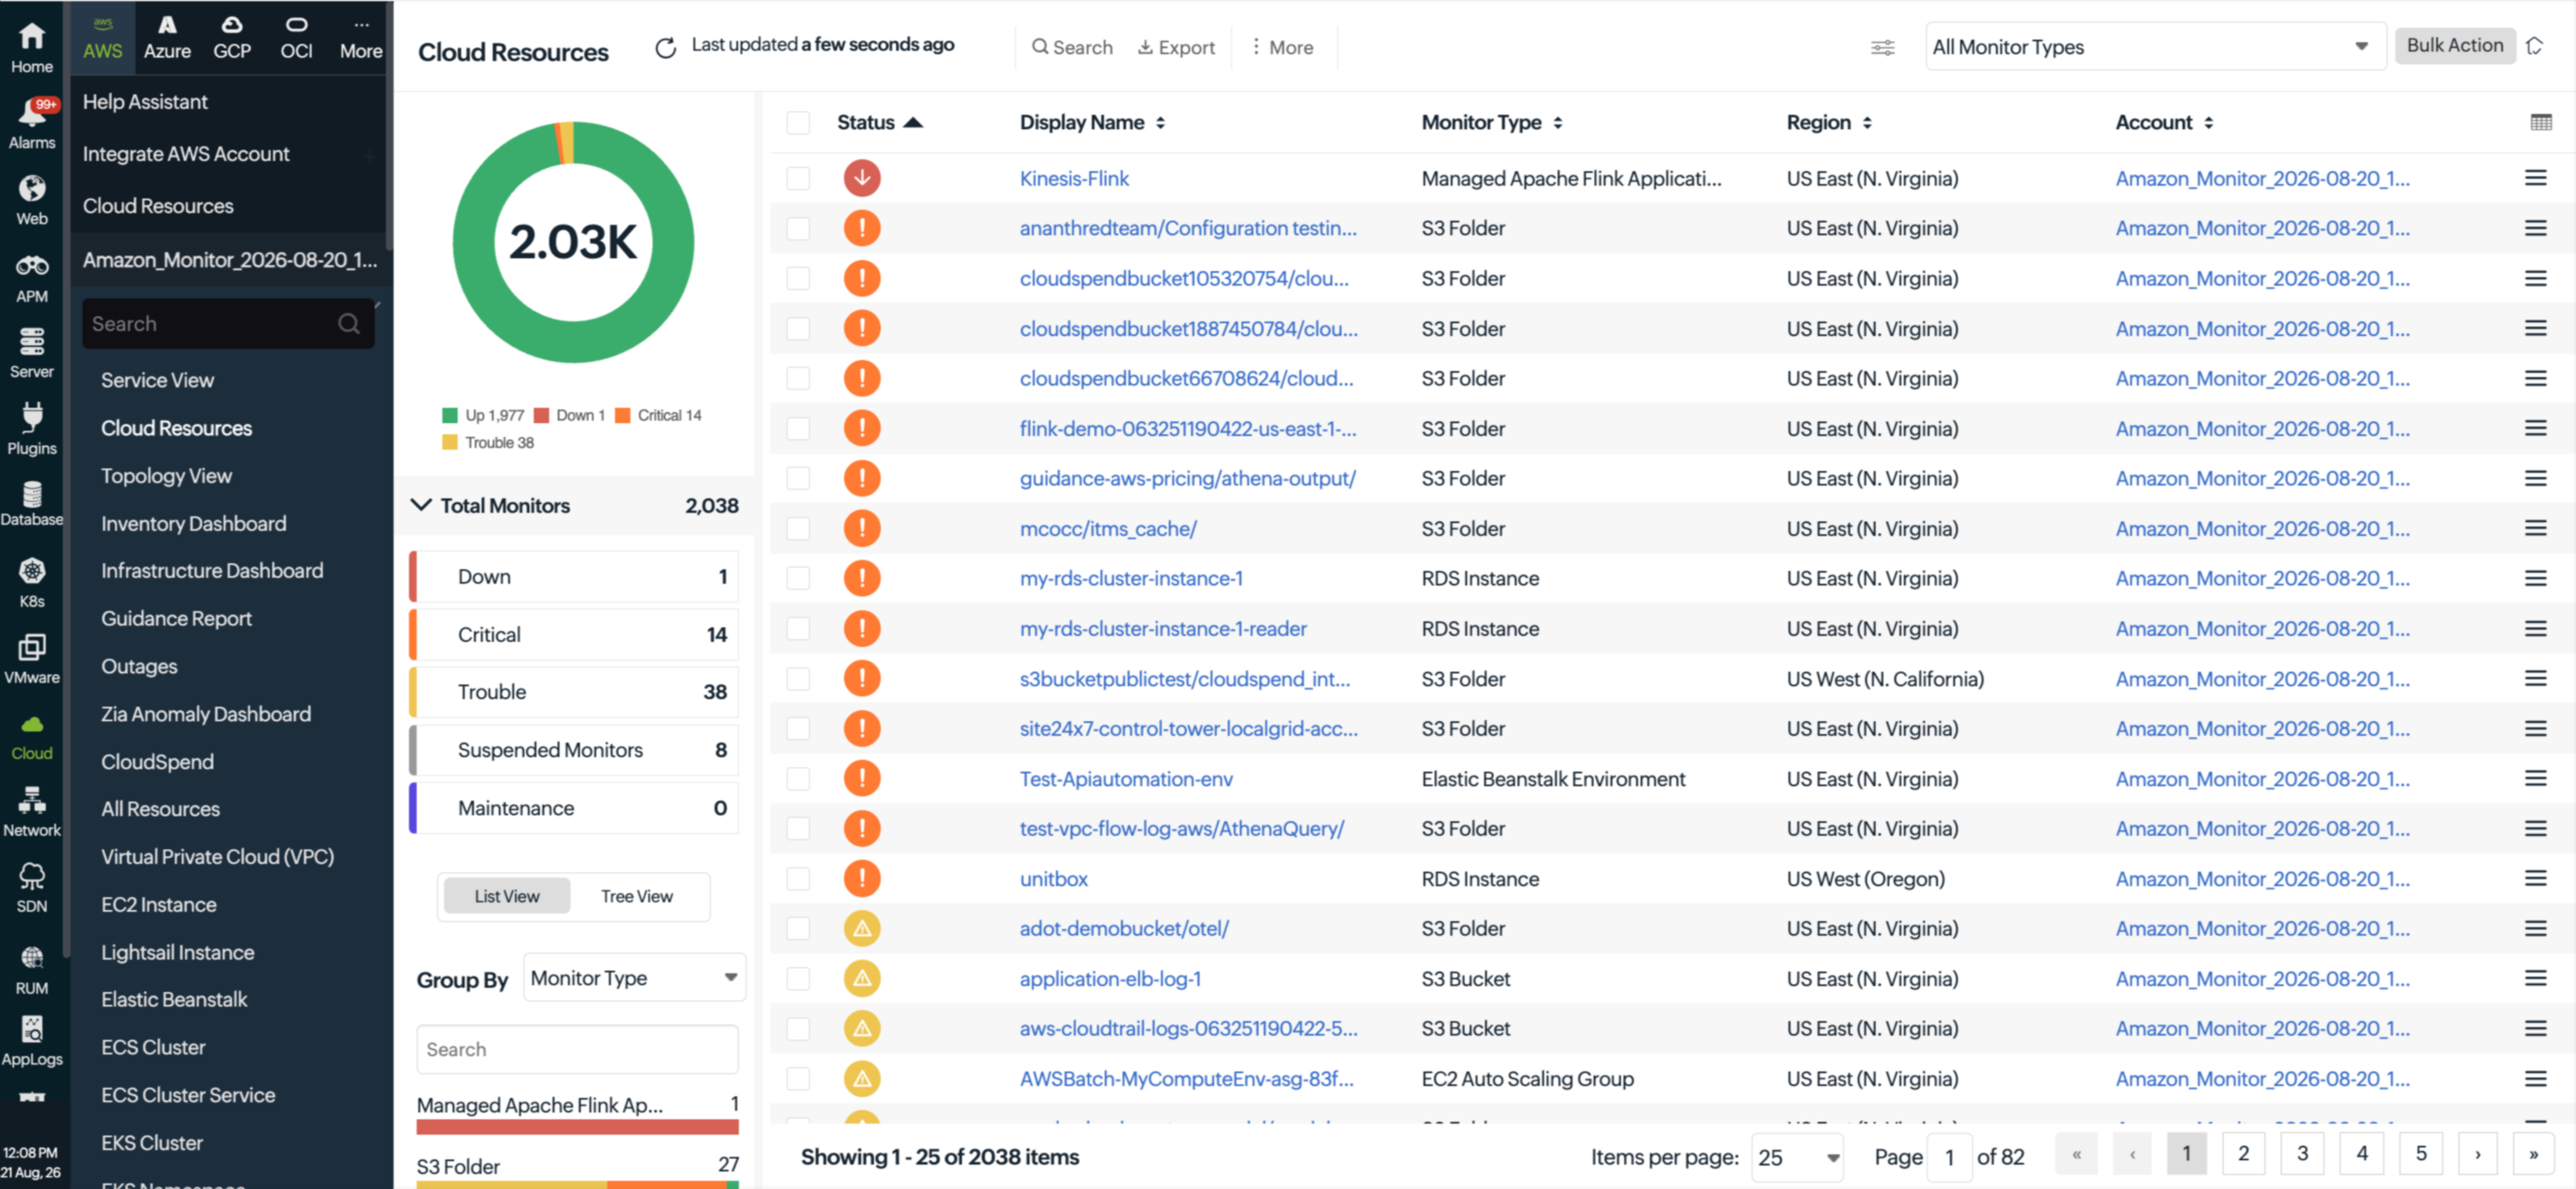Sort the table by Region column
This screenshot has height=1189, width=2576.
tap(1829, 122)
